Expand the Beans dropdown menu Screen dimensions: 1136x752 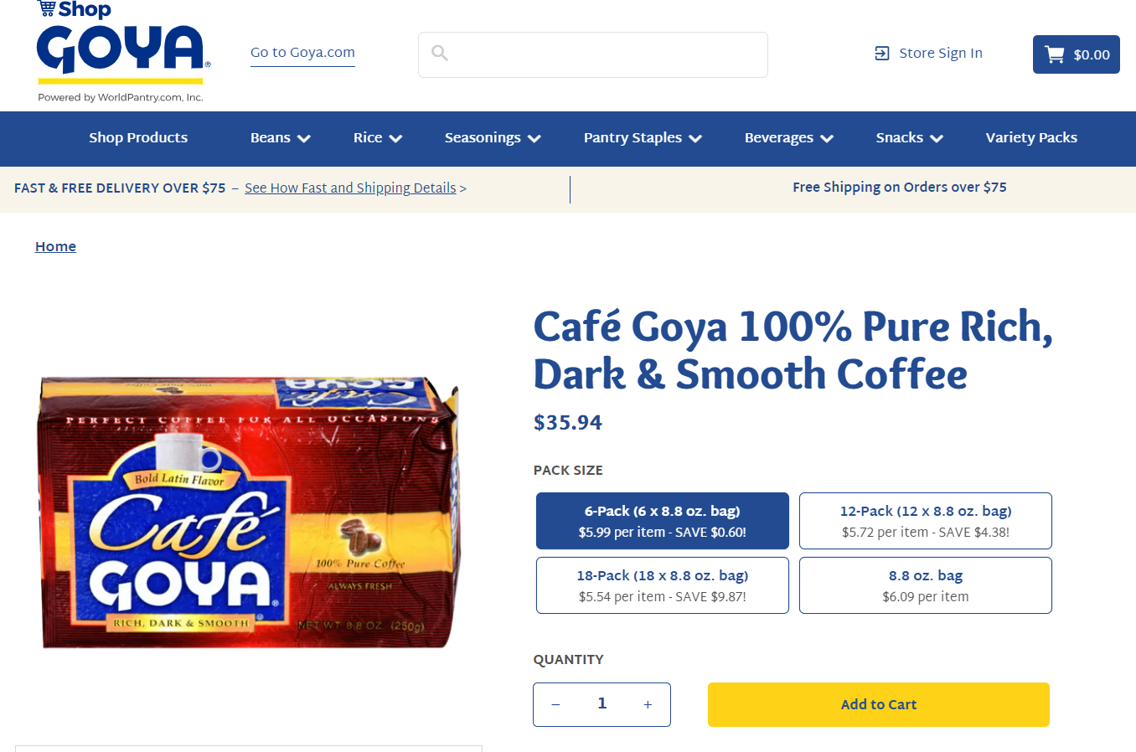point(281,138)
